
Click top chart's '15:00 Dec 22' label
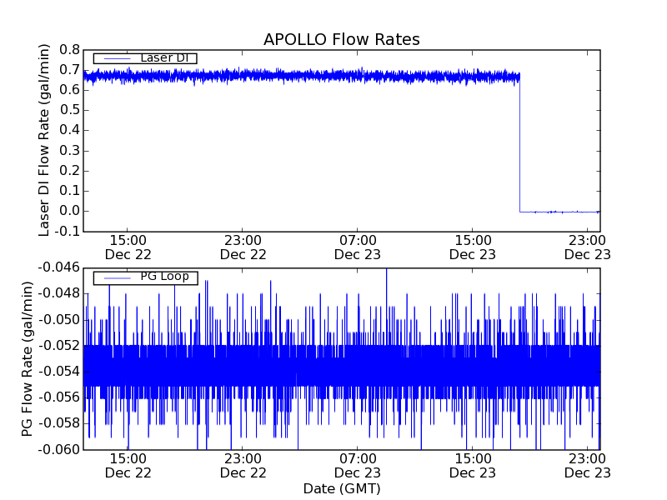coord(128,247)
